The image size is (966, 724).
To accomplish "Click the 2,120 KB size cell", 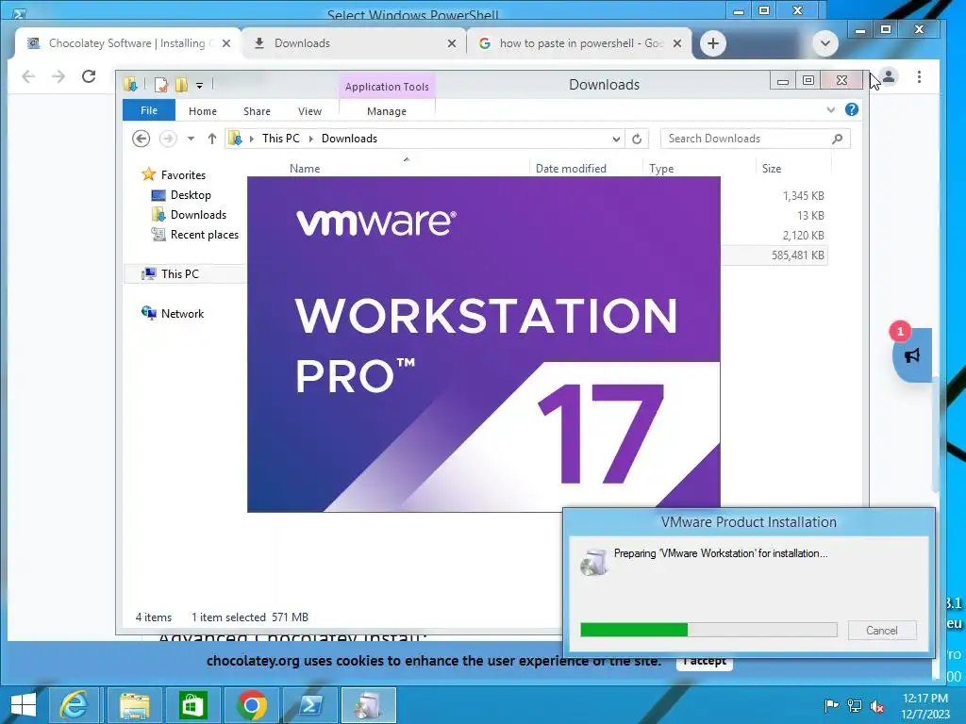I will click(x=804, y=235).
